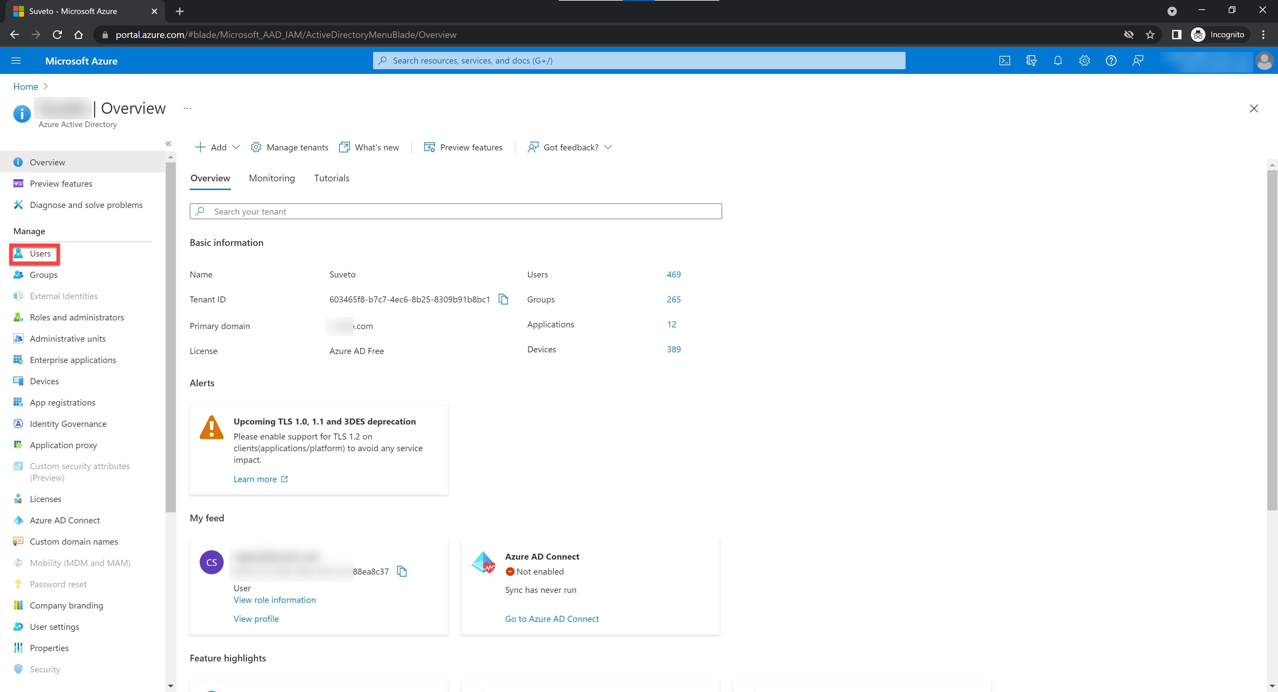Open Cloud Shell from the top bar

(1004, 61)
